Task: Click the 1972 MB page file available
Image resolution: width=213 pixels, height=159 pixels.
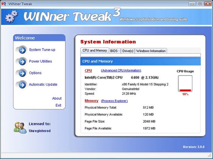Action: [x=149, y=128]
